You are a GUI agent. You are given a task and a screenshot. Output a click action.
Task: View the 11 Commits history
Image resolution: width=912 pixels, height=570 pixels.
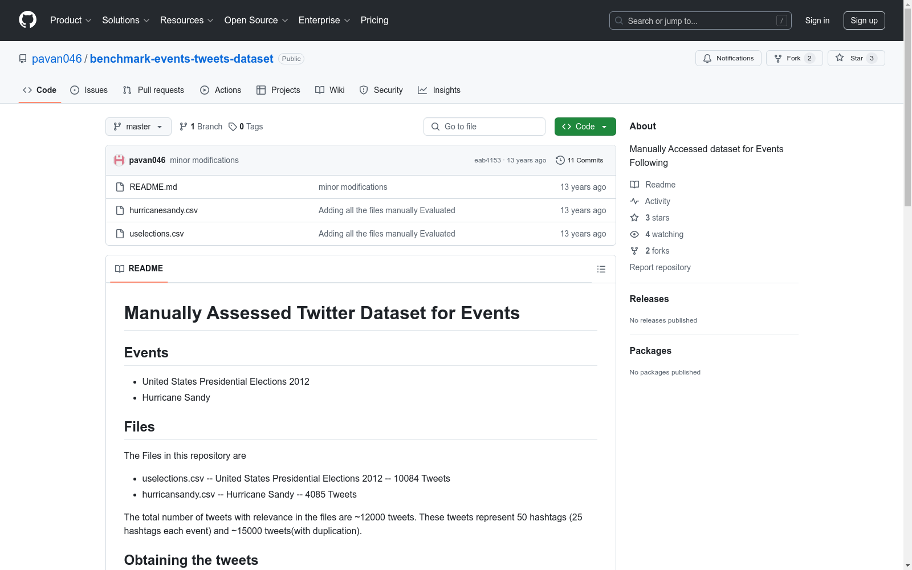[x=580, y=160]
